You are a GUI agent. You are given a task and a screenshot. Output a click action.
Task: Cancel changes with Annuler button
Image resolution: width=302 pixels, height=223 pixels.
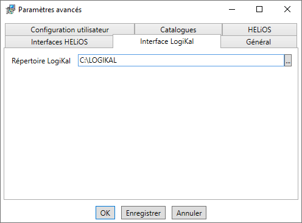189,213
